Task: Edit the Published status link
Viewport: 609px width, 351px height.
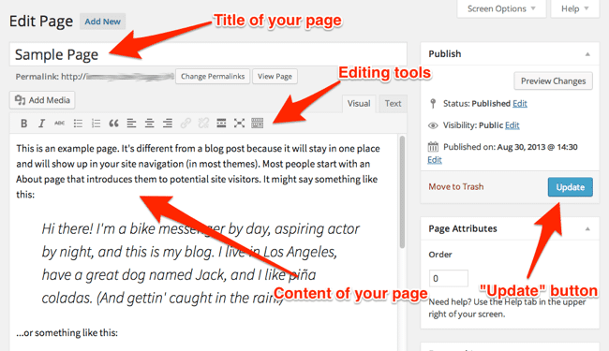Action: (x=520, y=104)
